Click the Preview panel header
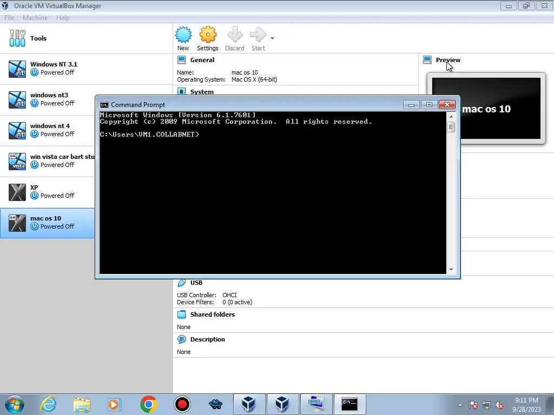The width and height of the screenshot is (554, 415). pos(448,60)
